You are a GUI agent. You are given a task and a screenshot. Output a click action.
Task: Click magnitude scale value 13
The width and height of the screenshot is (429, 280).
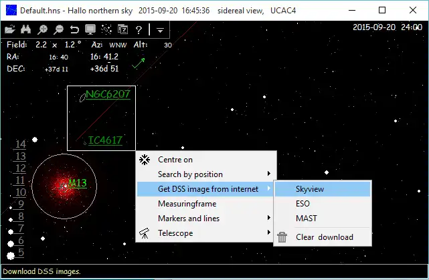pos(21,156)
